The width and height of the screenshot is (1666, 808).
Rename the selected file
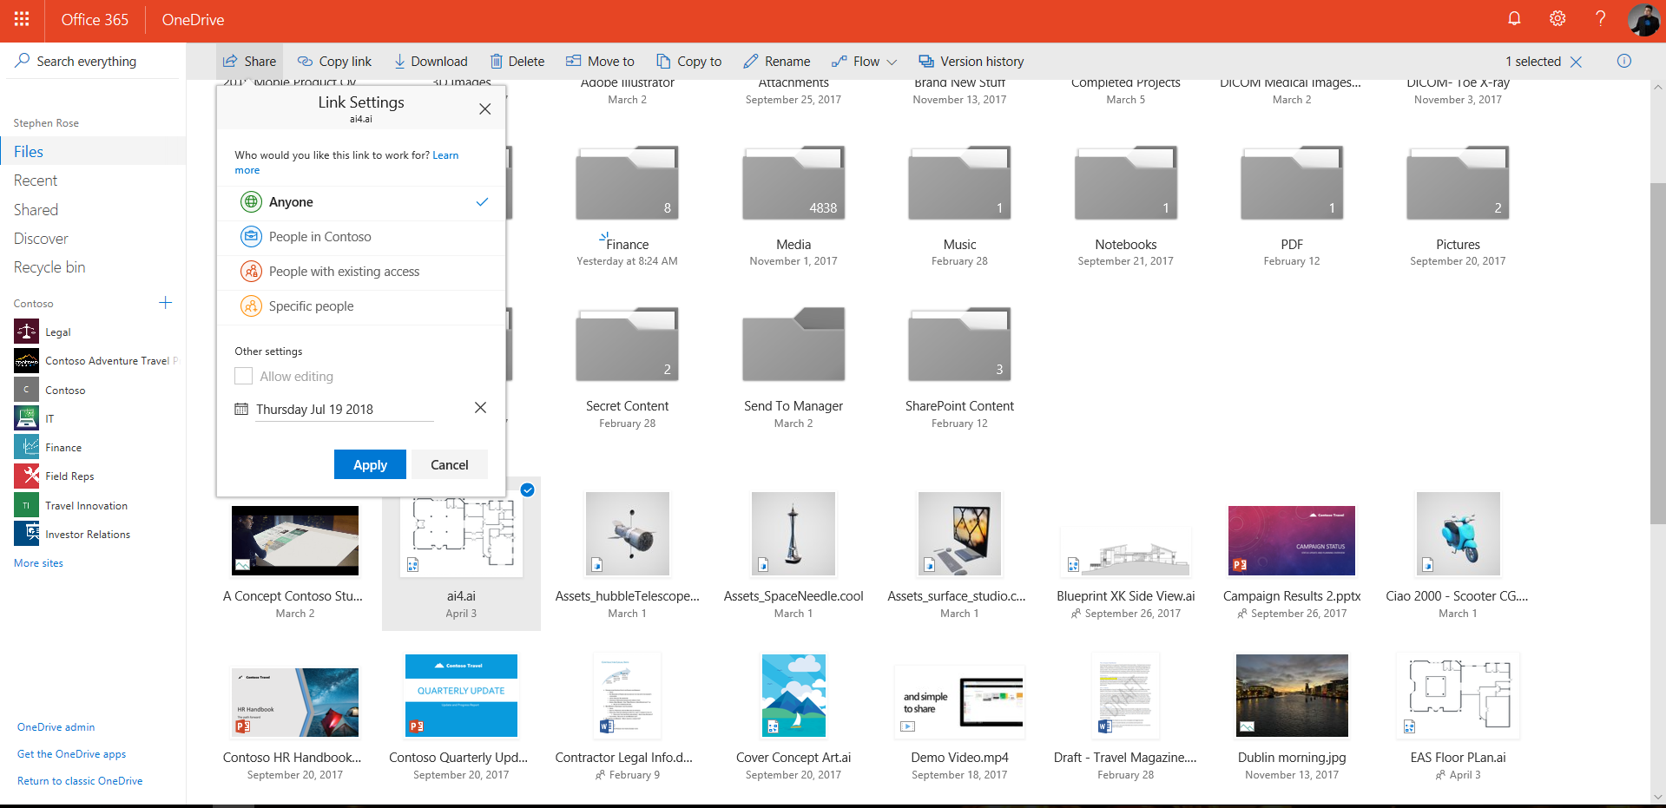[x=750, y=61]
